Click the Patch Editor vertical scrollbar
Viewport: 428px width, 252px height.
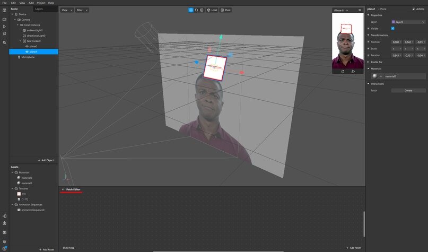point(364,224)
